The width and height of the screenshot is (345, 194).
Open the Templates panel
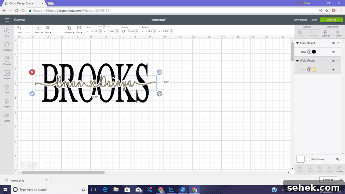[x=7, y=46]
